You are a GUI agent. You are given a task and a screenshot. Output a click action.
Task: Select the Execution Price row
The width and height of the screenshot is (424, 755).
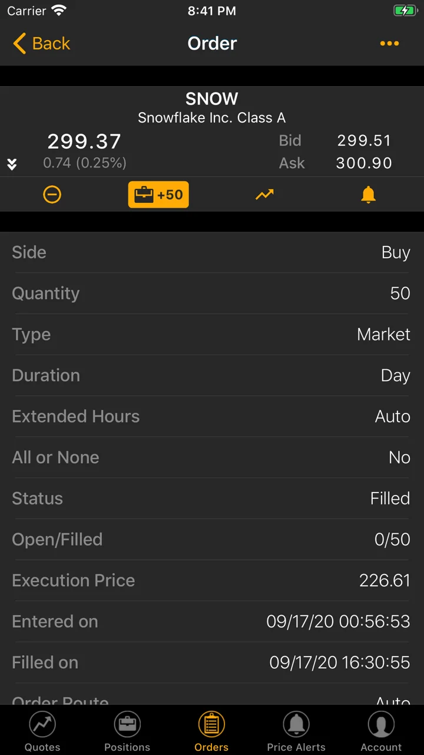tap(212, 580)
